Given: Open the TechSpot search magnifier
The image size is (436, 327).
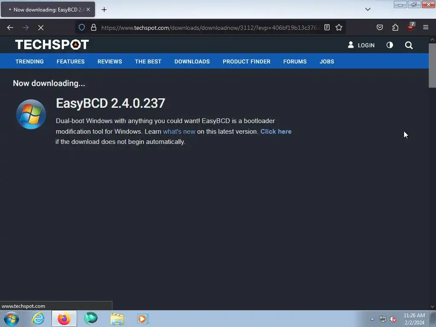Looking at the screenshot, I should tap(409, 45).
